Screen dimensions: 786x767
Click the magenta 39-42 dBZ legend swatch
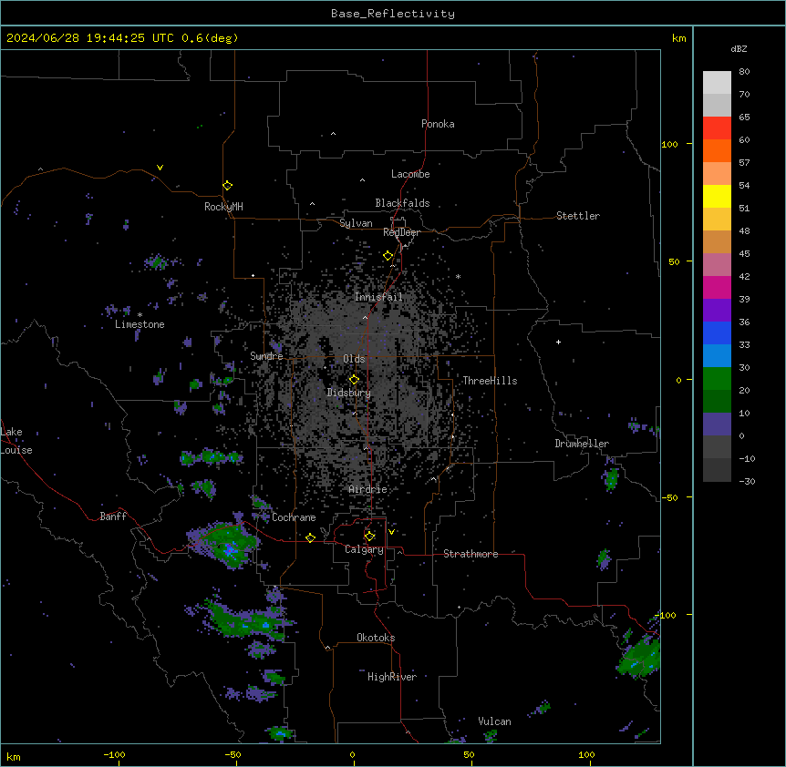[717, 287]
